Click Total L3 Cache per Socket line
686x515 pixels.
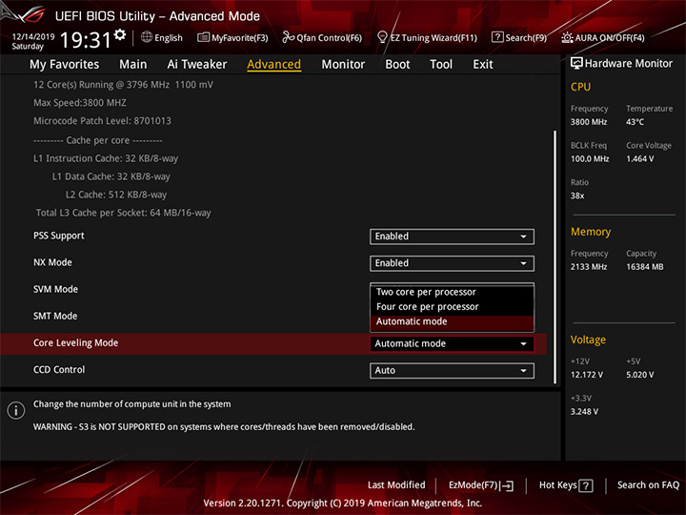123,213
